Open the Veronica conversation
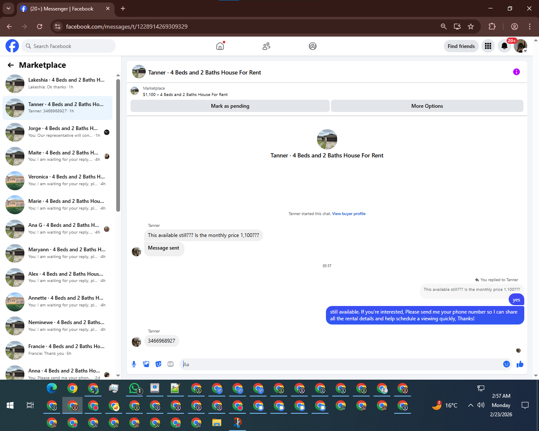This screenshot has width=539, height=431. coord(58,181)
